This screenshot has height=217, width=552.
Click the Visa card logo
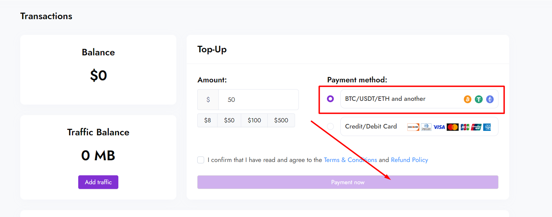(x=439, y=127)
